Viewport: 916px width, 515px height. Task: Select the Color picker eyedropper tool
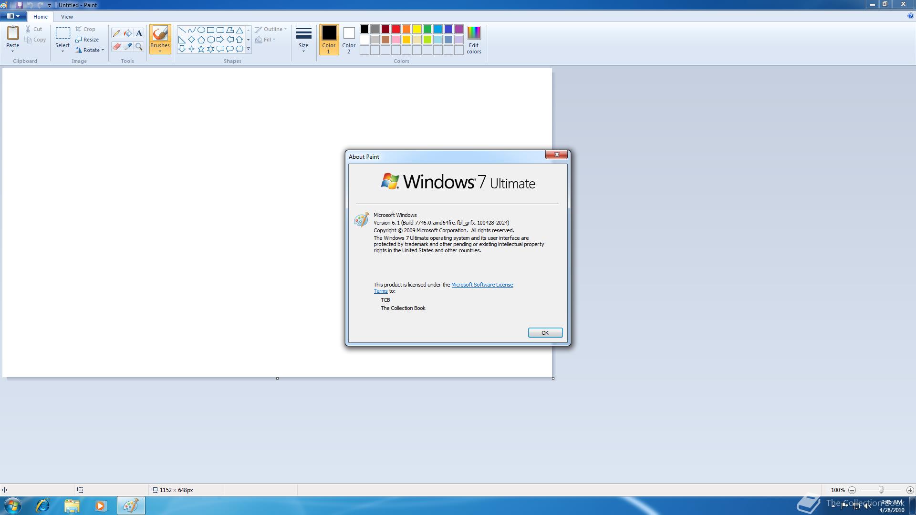click(128, 47)
